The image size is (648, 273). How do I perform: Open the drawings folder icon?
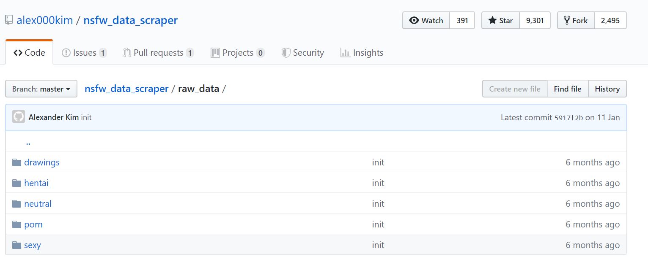16,162
